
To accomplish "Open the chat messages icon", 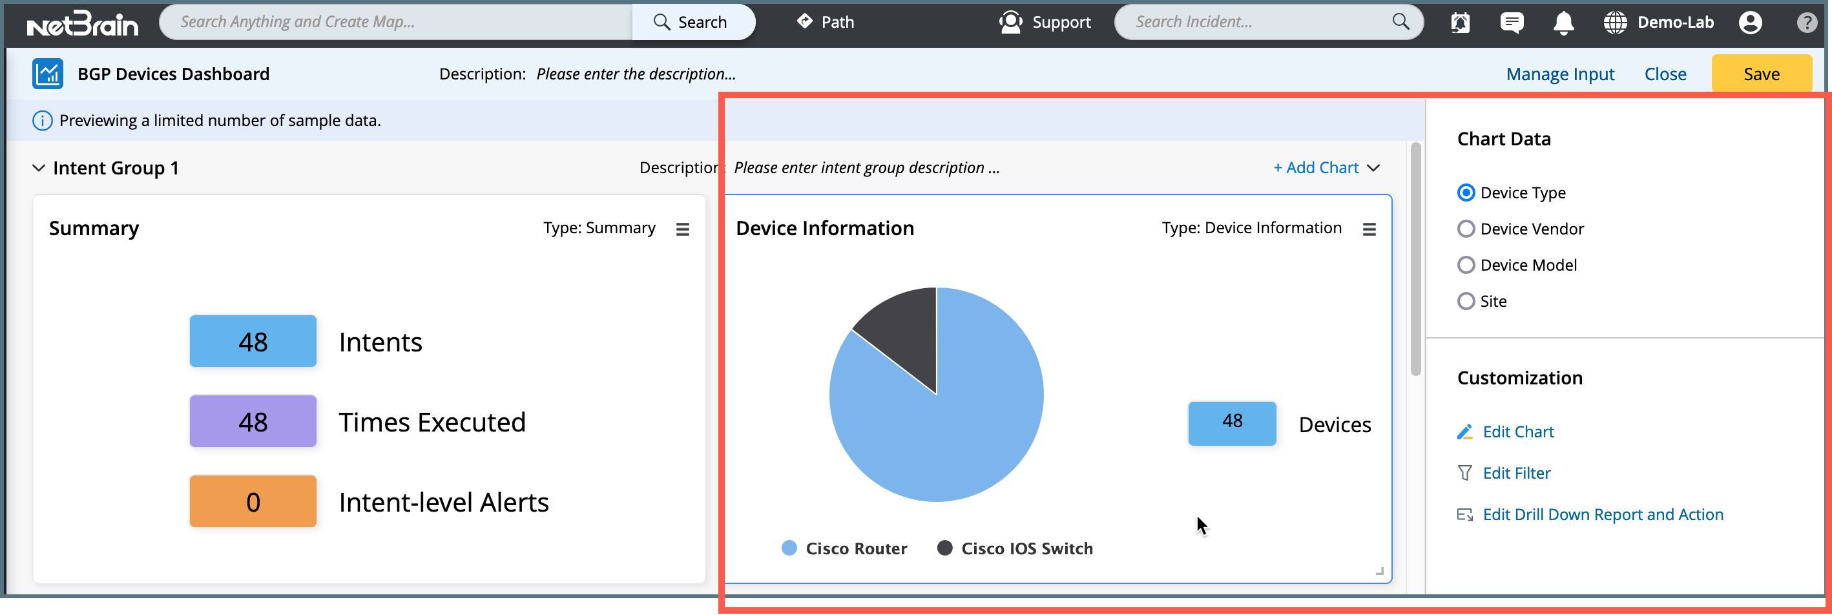I will point(1511,23).
